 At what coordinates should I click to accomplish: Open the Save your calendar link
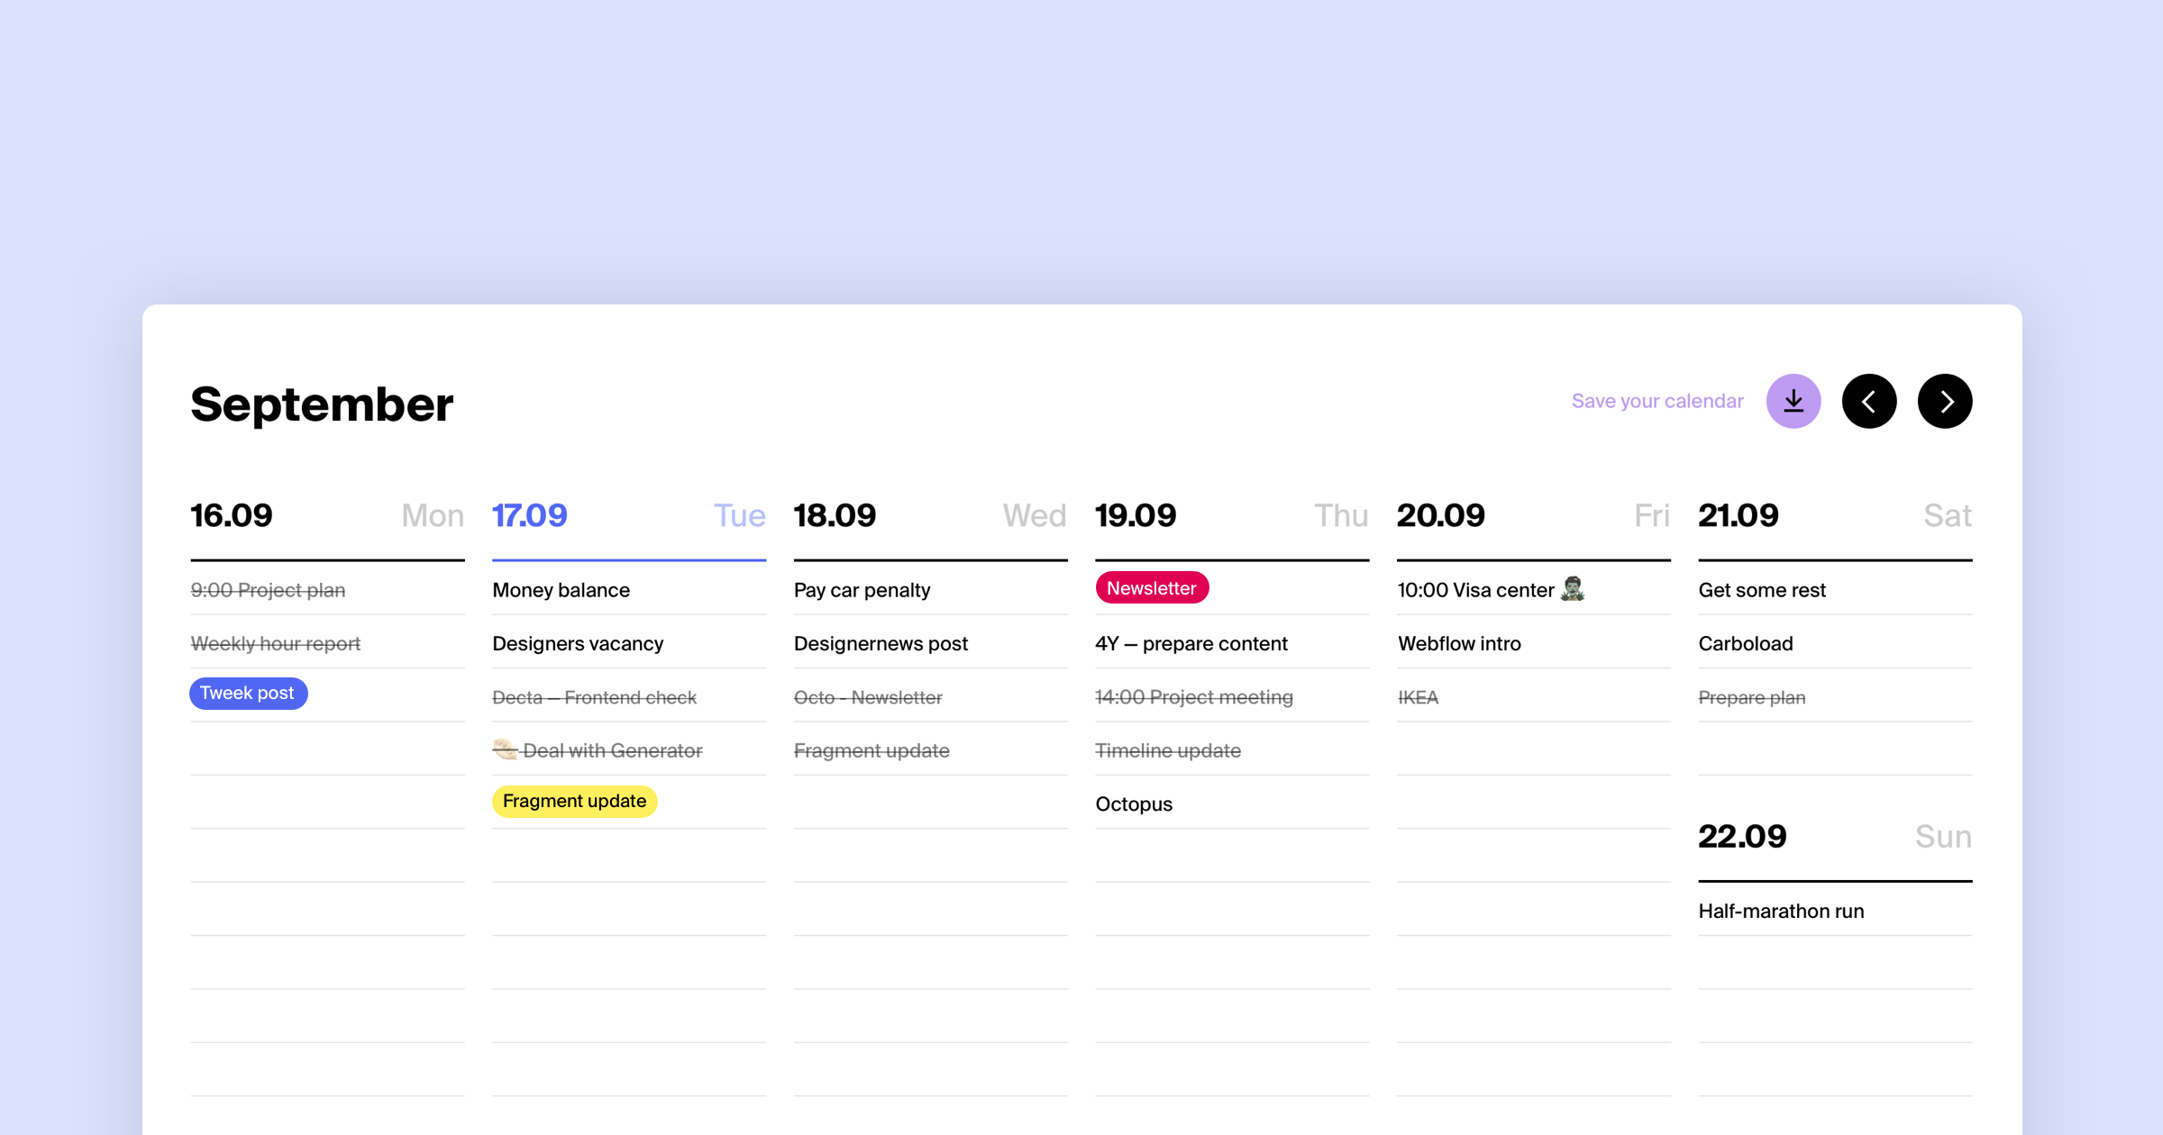point(1658,401)
